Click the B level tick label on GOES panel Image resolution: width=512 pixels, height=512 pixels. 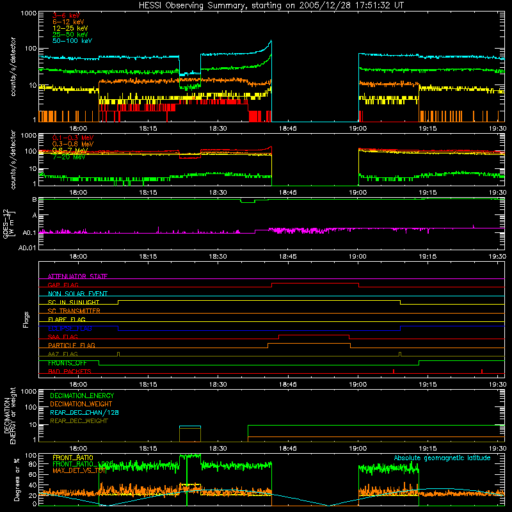click(35, 199)
